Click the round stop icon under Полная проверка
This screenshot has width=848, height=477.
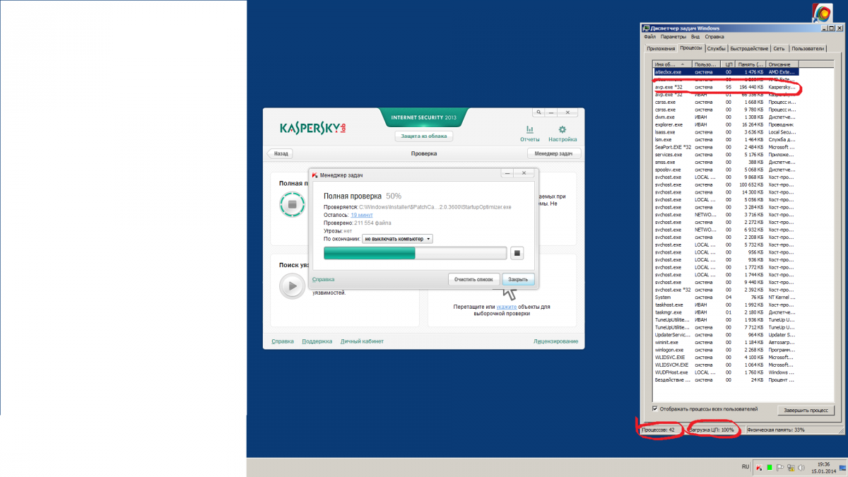(x=291, y=205)
